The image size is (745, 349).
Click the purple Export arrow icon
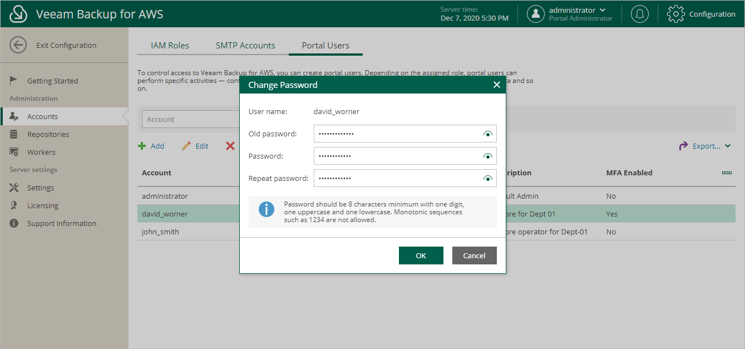point(683,146)
